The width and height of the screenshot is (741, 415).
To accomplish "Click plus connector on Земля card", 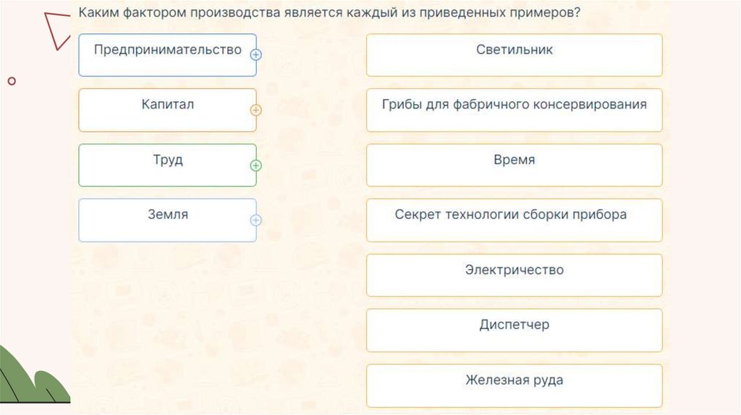I will click(255, 221).
